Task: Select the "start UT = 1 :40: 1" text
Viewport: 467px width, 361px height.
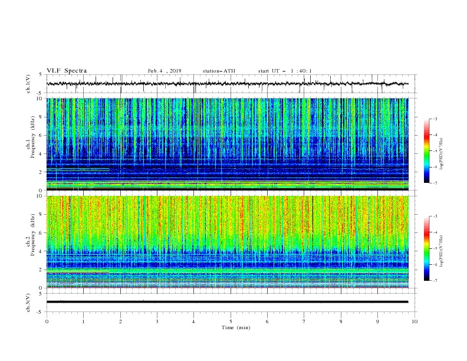Action: 285,71
